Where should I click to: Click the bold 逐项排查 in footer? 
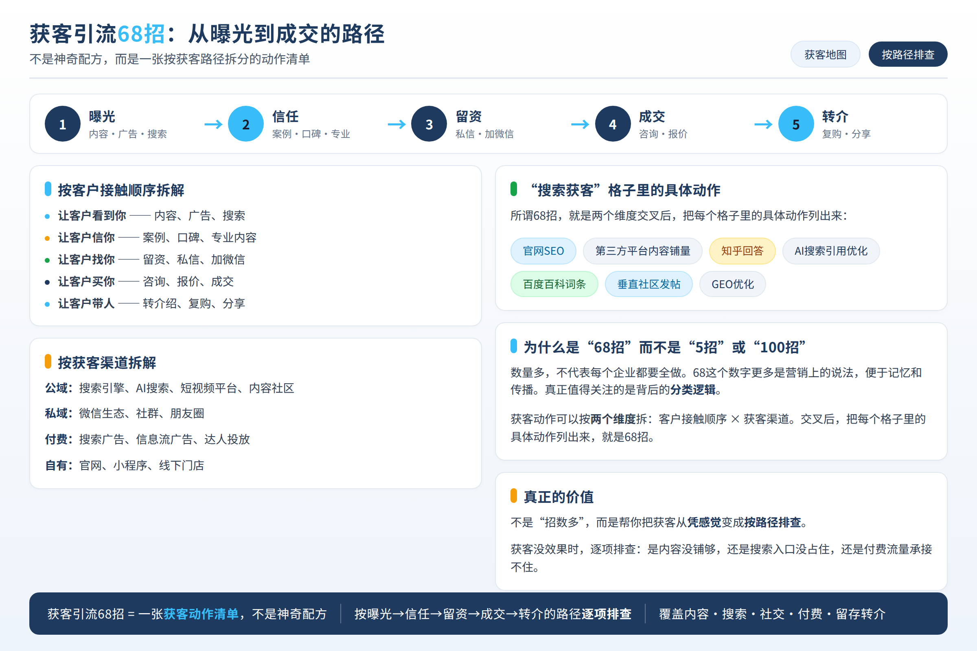(607, 614)
